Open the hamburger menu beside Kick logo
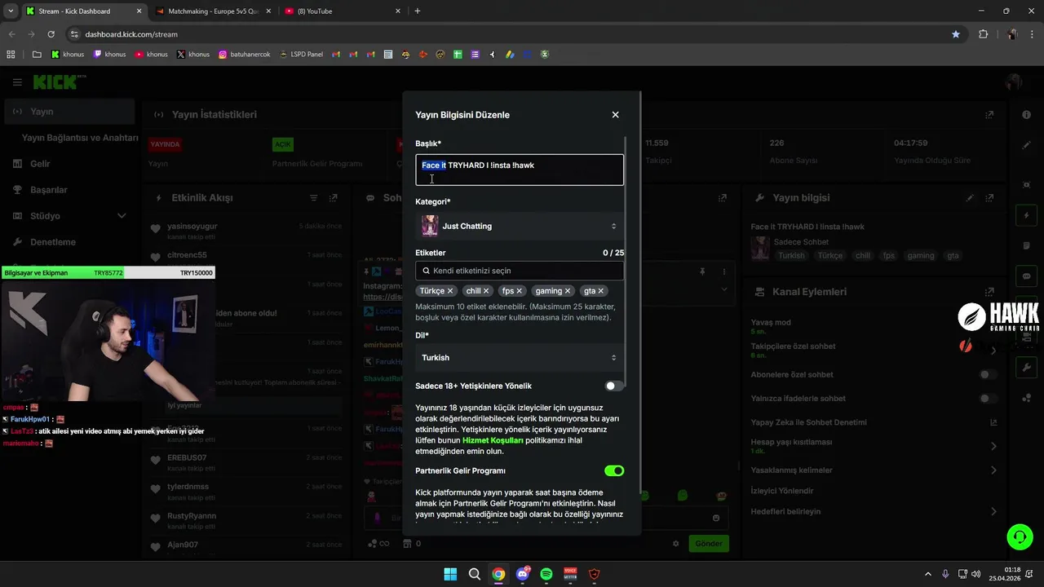 click(x=17, y=82)
